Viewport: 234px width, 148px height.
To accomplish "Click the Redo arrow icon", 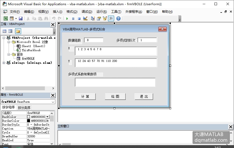I will point(59,18).
